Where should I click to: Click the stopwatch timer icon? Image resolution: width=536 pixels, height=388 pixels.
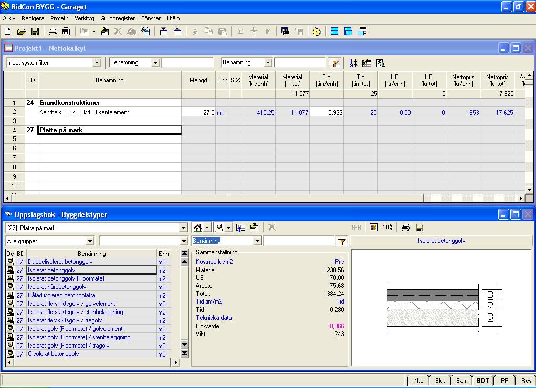(317, 31)
